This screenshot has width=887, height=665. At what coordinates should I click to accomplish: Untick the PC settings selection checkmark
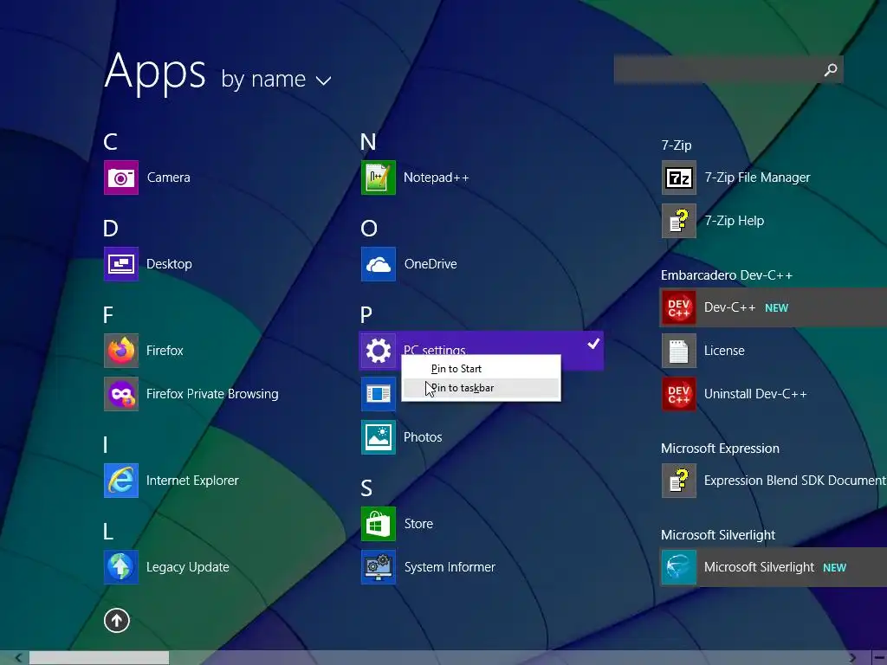point(592,343)
